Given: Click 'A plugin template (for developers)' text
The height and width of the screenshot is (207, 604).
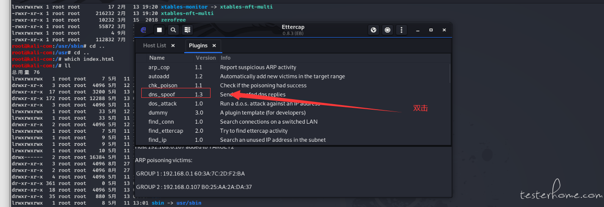Looking at the screenshot, I should [x=264, y=113].
